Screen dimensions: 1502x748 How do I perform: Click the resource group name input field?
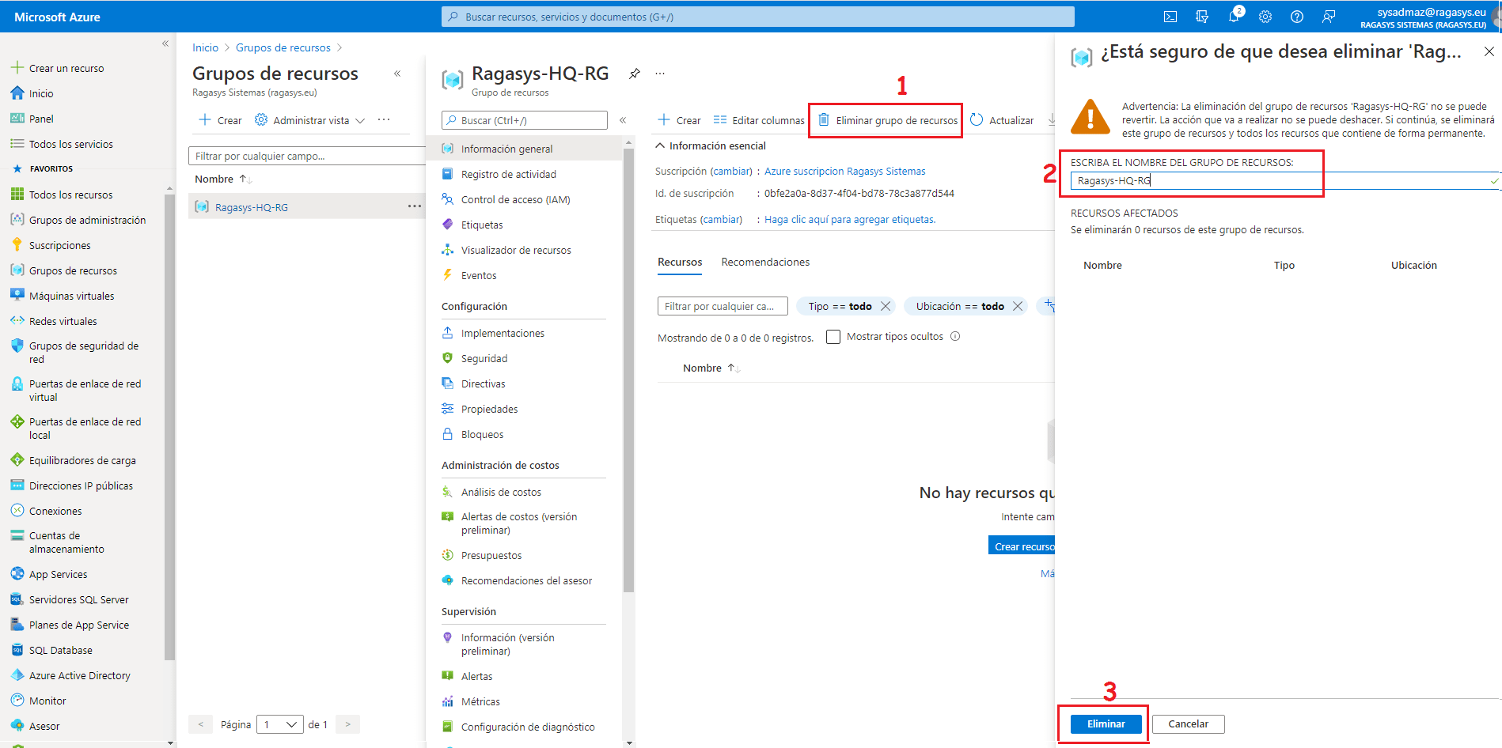[1284, 181]
